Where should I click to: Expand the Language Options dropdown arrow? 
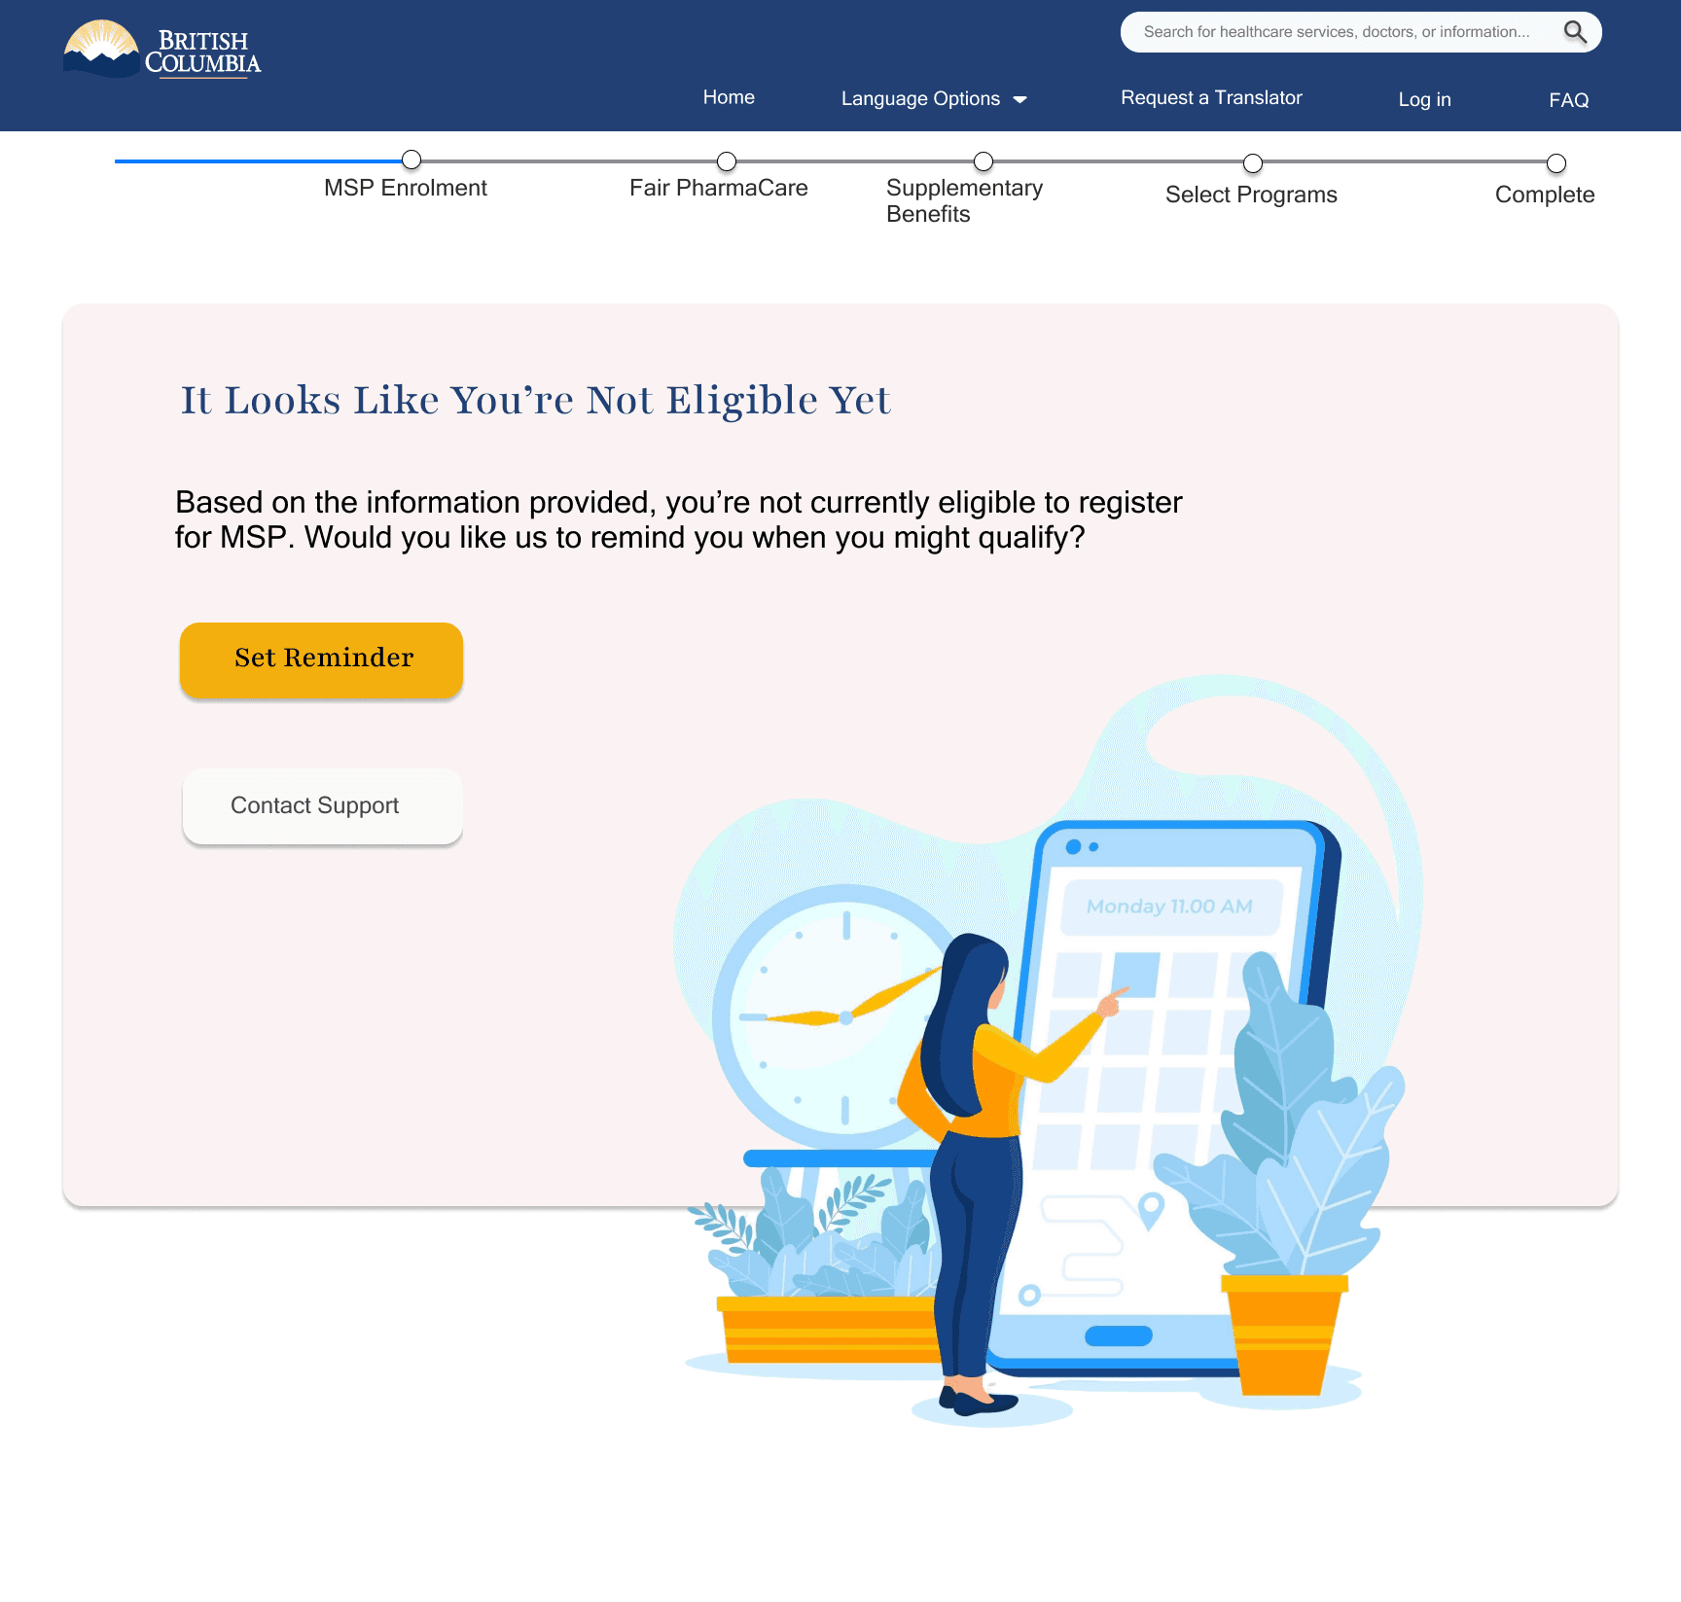1019,100
